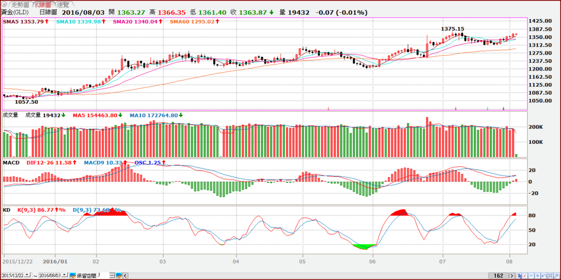The image size is (561, 280).
Task: Click the undo arrow icon
Action: click(544, 276)
